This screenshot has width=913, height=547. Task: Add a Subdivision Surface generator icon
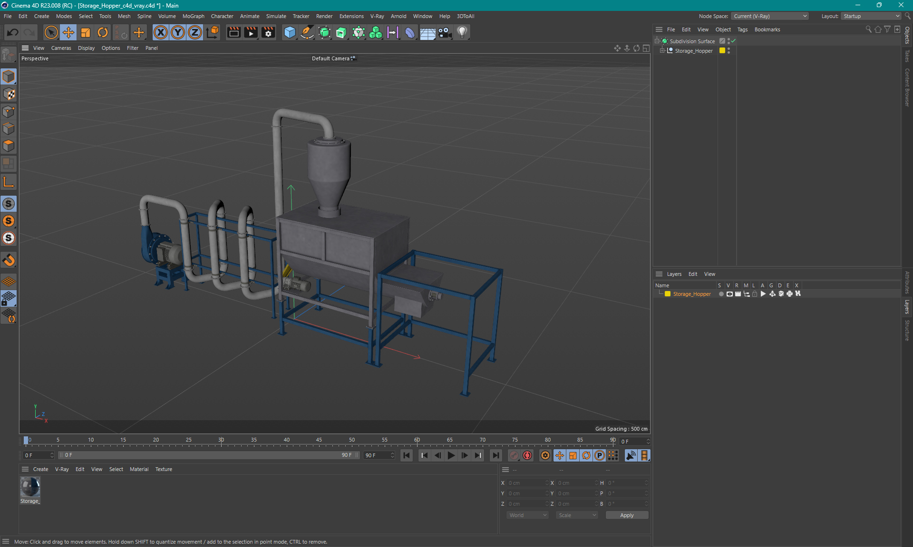324,32
